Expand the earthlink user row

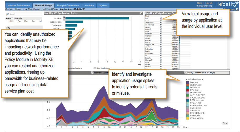pyautogui.click(x=161, y=33)
